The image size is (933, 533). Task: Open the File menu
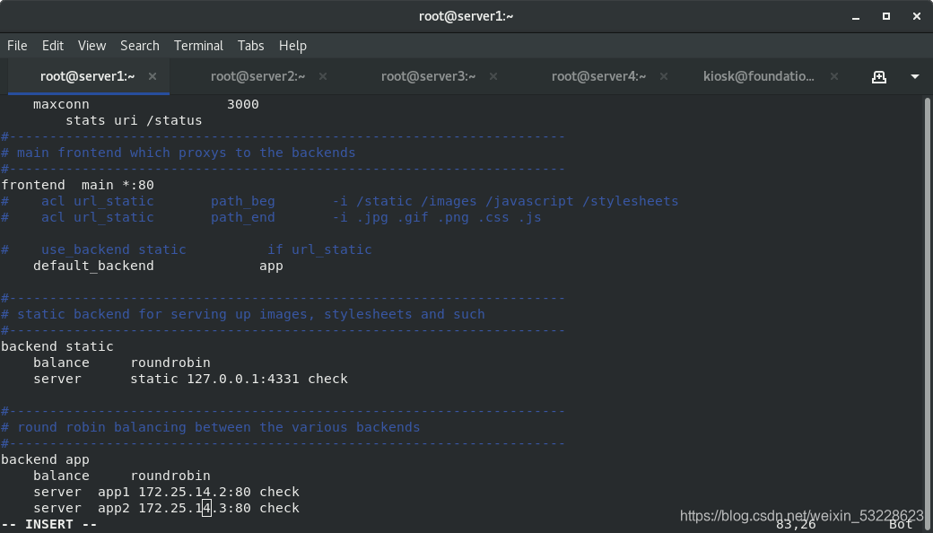coord(17,46)
